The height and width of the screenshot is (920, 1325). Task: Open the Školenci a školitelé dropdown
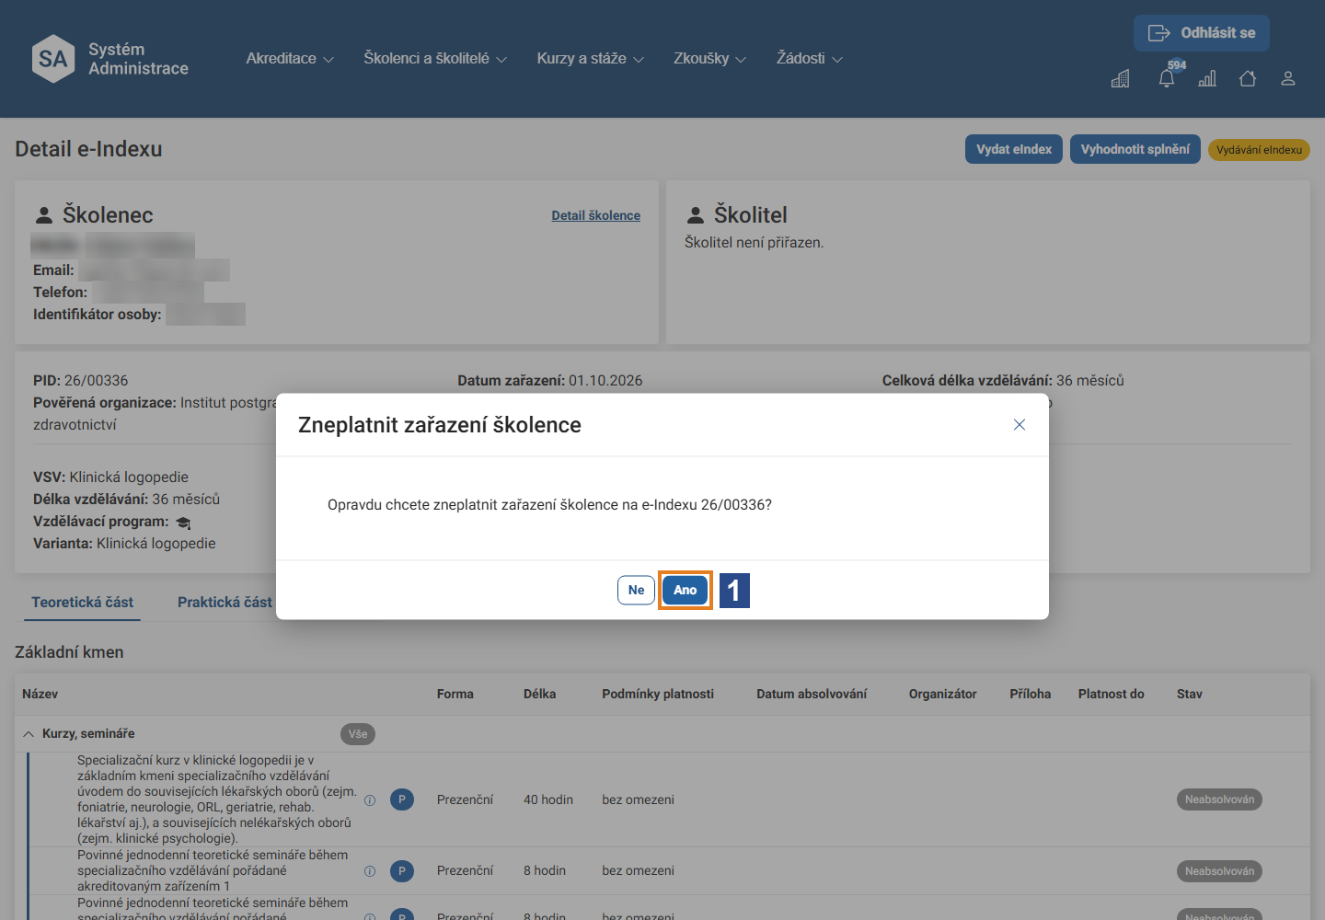point(435,59)
